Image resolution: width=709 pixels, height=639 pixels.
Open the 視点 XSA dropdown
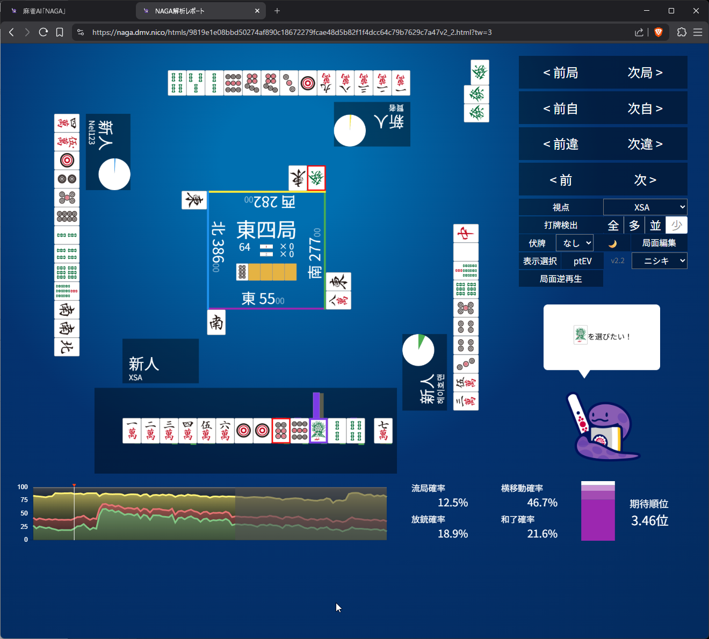645,207
